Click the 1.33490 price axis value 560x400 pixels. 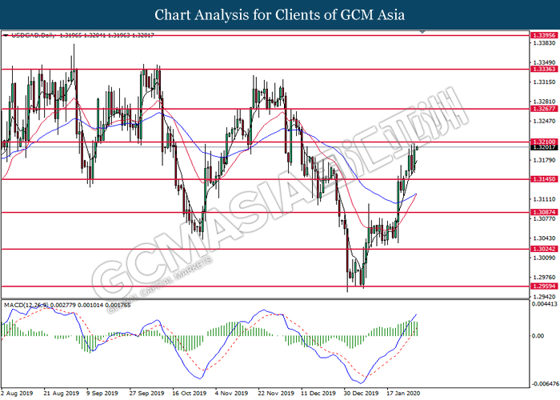click(544, 63)
